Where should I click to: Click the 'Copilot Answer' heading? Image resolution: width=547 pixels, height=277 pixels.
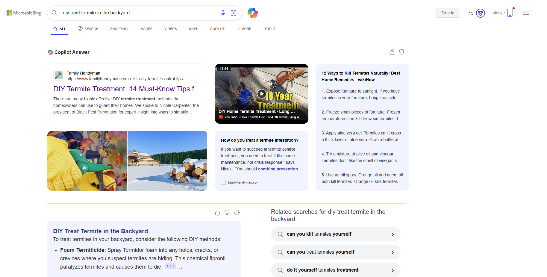[x=72, y=52]
